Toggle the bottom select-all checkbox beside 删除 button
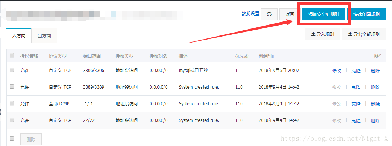 coord(12,139)
